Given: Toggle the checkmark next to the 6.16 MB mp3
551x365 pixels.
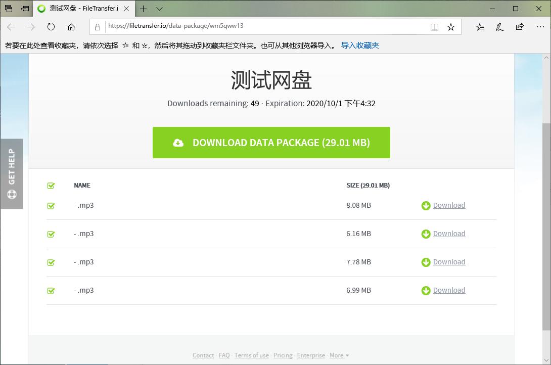Looking at the screenshot, I should pyautogui.click(x=51, y=234).
